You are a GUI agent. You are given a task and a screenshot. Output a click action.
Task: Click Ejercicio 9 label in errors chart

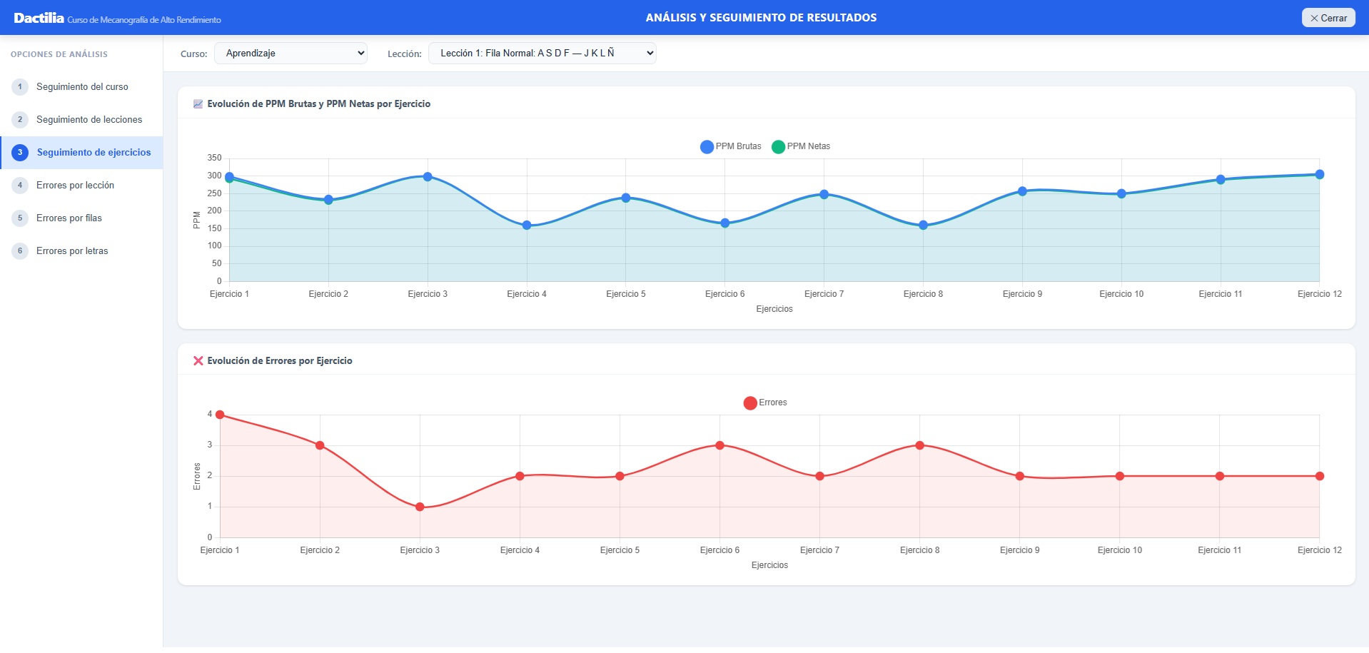(1019, 550)
